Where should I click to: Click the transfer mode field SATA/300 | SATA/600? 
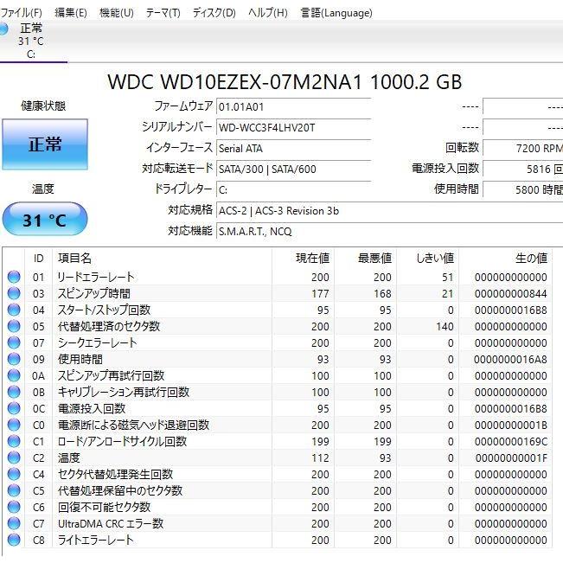(294, 170)
